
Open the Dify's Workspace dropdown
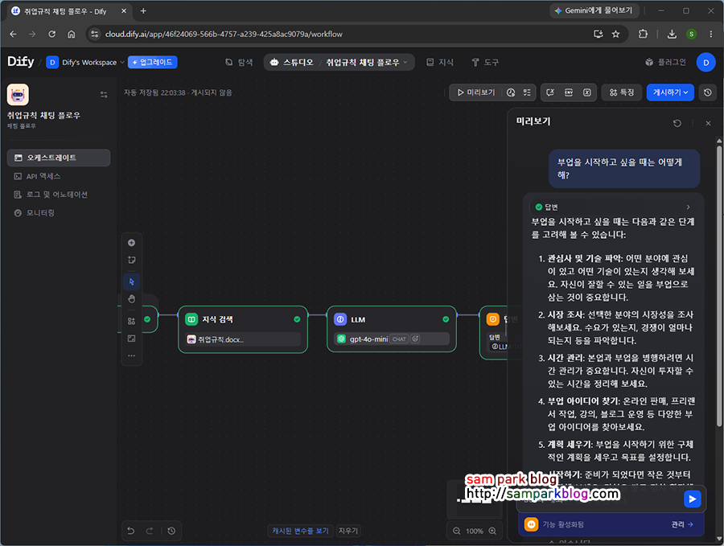click(x=86, y=62)
